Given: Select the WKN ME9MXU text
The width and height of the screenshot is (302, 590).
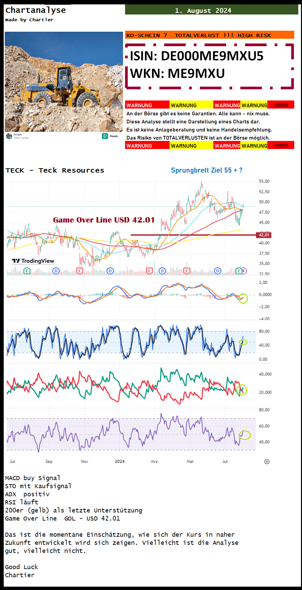Looking at the screenshot, I should [x=177, y=73].
